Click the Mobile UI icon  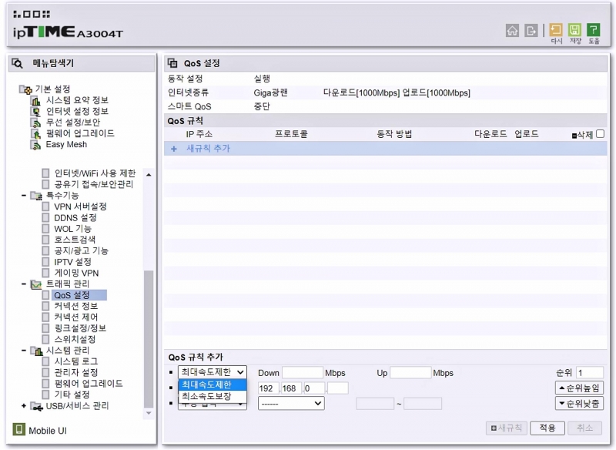tap(18, 429)
